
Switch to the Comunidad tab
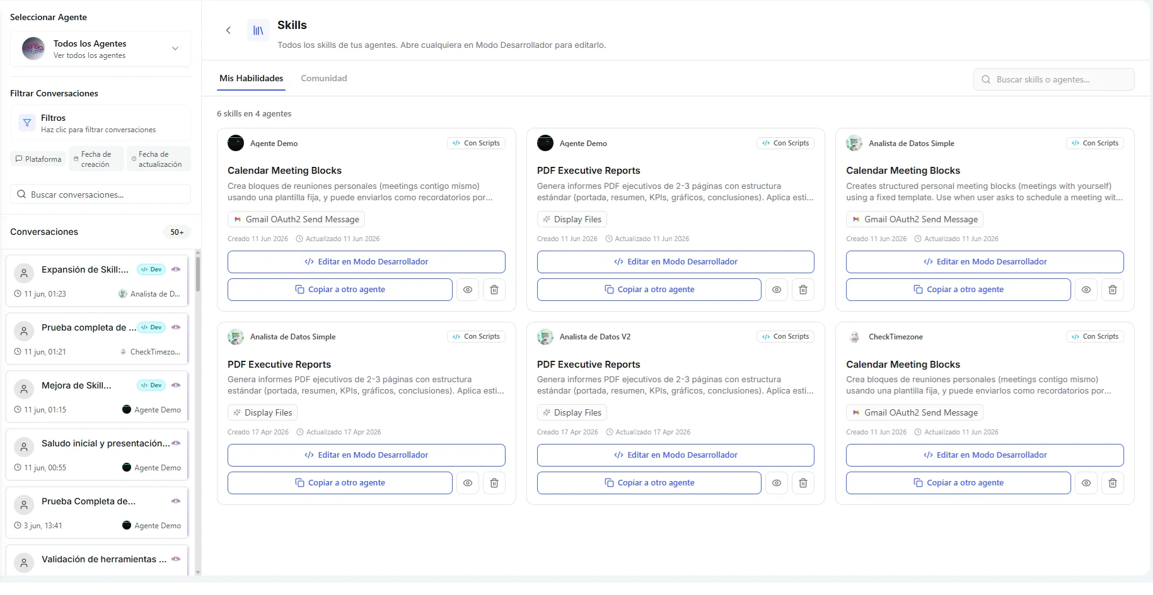pyautogui.click(x=324, y=78)
